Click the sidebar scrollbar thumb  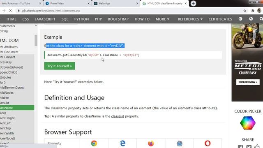coord(36,40)
